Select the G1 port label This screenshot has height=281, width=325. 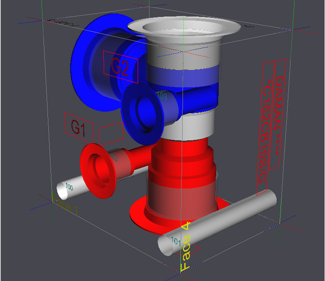pyautogui.click(x=79, y=128)
